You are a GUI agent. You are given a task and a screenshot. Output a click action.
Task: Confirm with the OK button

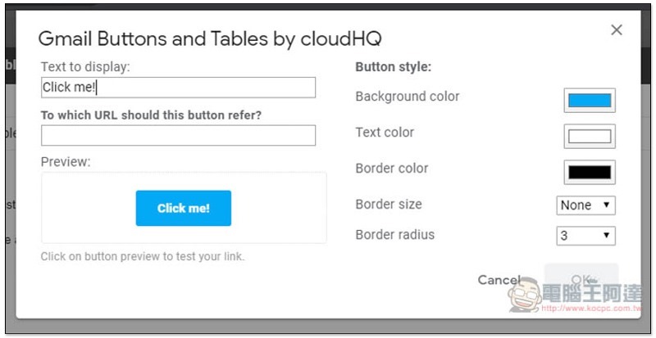pos(581,279)
